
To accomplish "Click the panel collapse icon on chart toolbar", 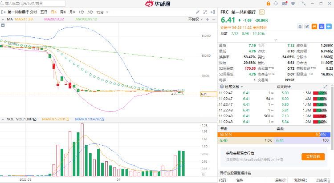I will pos(212,12).
